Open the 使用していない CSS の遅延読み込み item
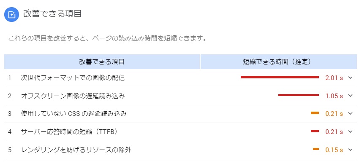 click(74, 114)
